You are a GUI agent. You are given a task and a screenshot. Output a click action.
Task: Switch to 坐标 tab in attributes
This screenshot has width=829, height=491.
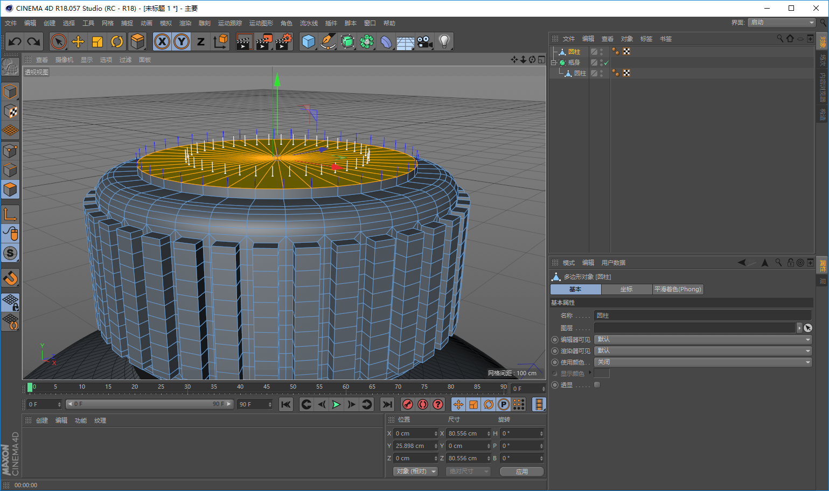click(x=626, y=289)
